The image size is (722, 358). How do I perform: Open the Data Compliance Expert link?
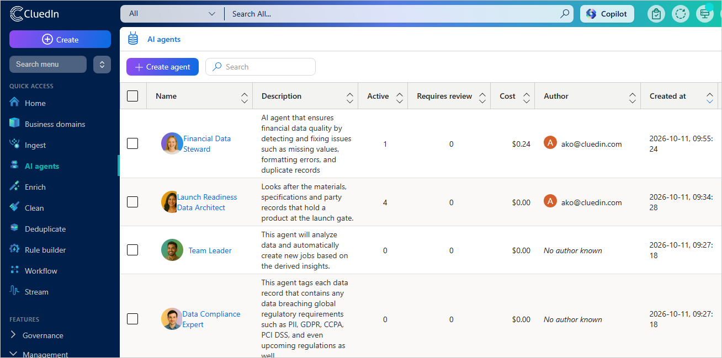click(x=211, y=319)
